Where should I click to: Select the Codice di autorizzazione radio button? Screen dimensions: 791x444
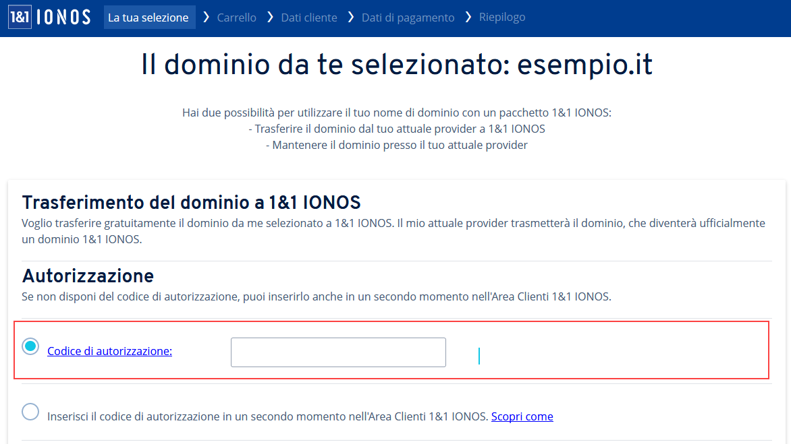(x=30, y=346)
